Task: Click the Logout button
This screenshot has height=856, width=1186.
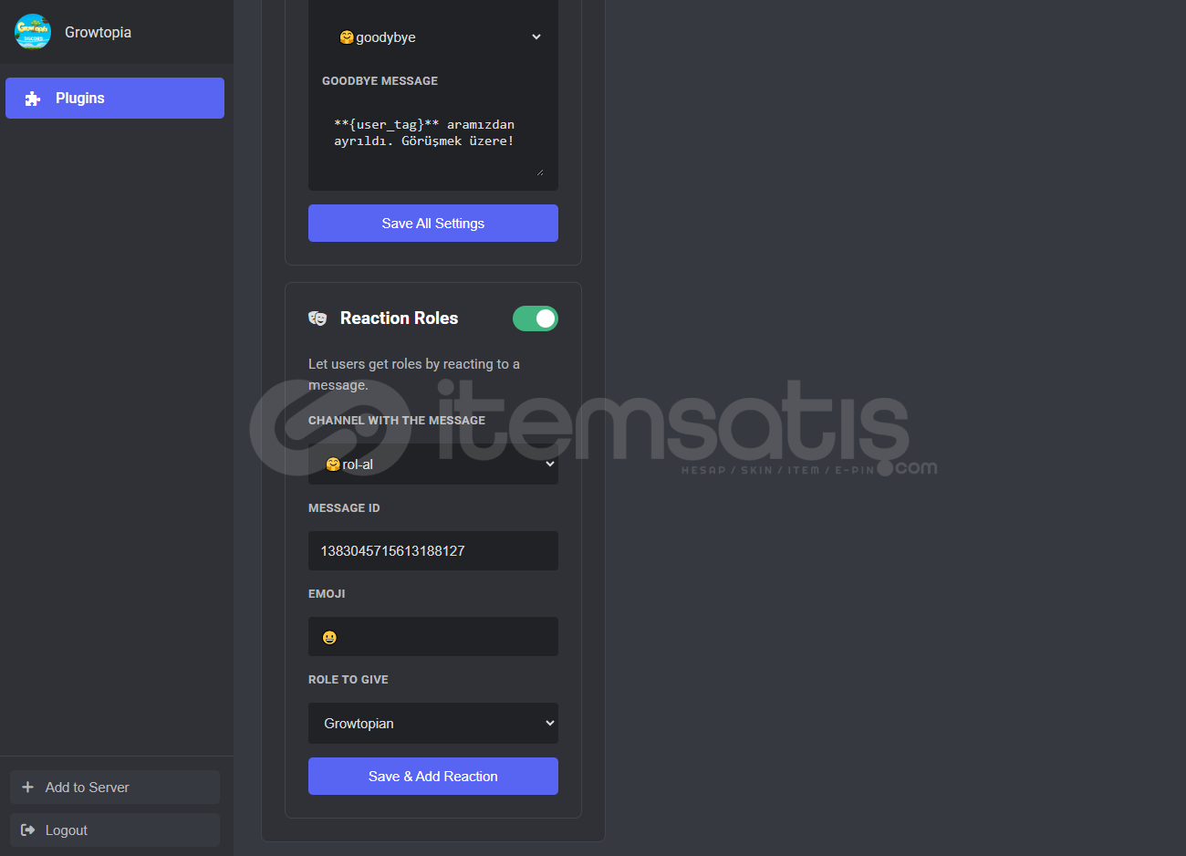Action: (115, 830)
